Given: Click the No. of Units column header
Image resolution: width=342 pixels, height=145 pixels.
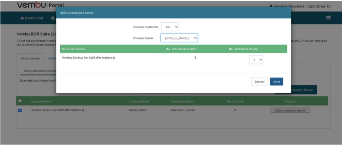Looking at the screenshot, I should tap(235, 102).
